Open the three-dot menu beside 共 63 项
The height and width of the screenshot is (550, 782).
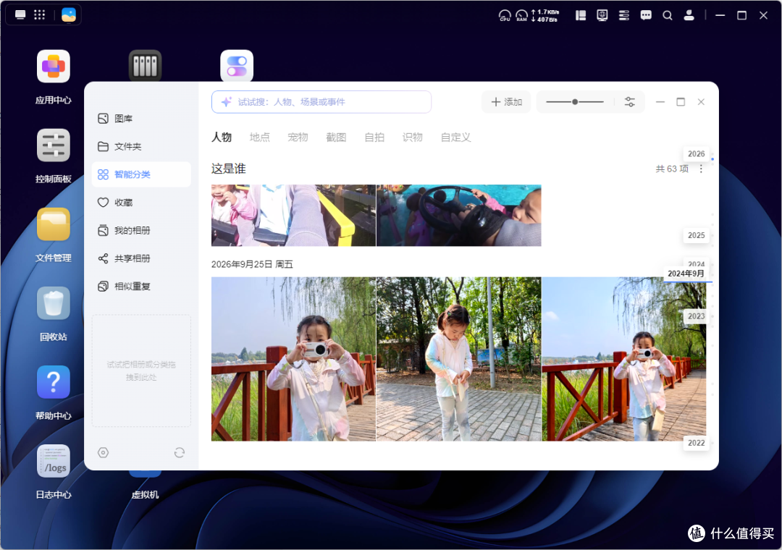[701, 169]
